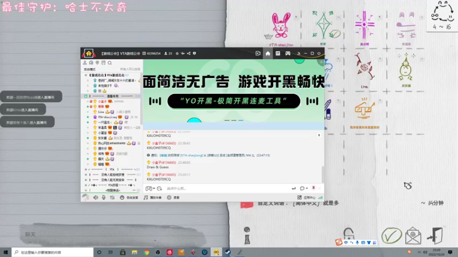Favorite the channel with the star icon
The height and width of the screenshot is (257, 458).
[x=177, y=53]
